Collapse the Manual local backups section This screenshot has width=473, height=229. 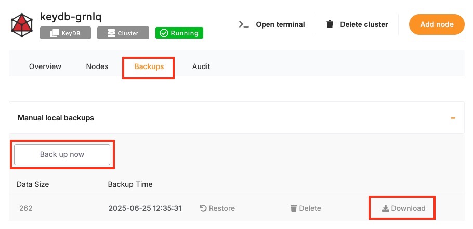click(453, 118)
